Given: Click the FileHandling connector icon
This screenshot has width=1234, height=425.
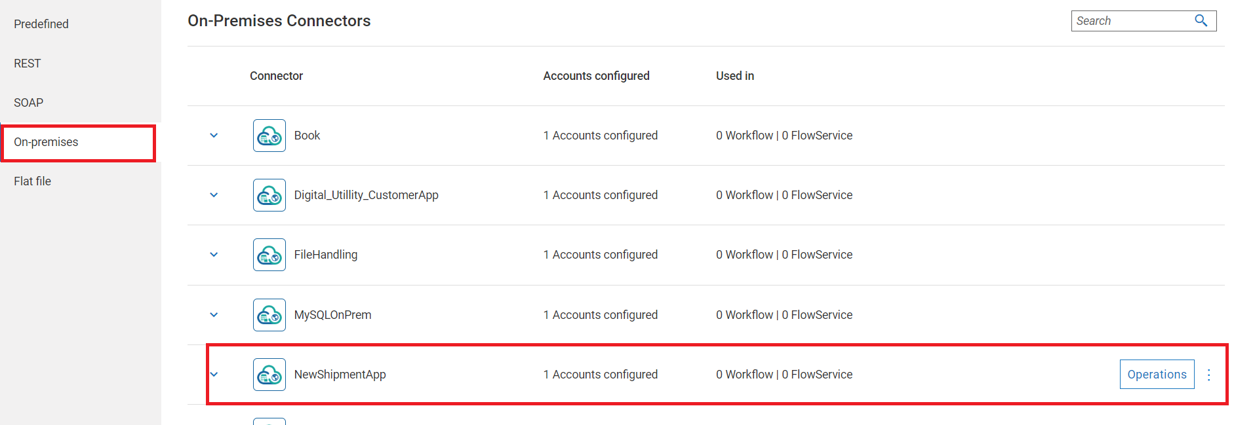Looking at the screenshot, I should (x=269, y=254).
